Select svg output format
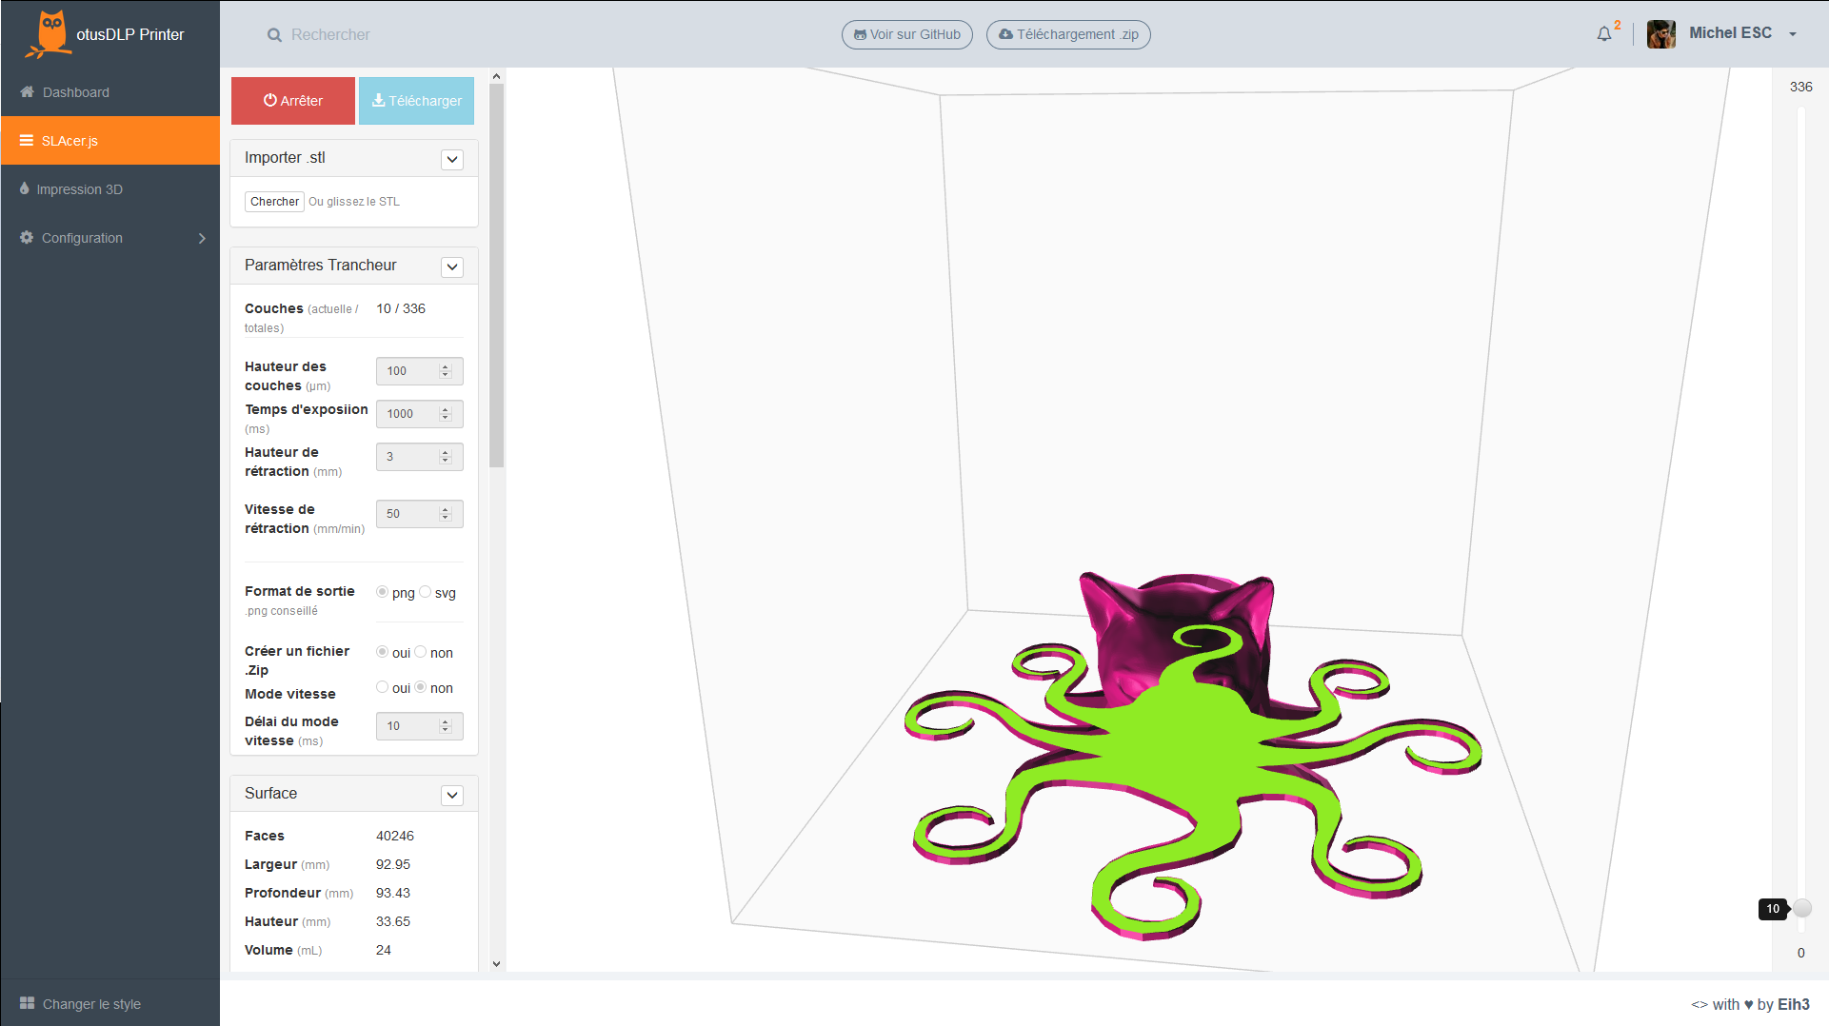The width and height of the screenshot is (1829, 1026). pos(426,592)
